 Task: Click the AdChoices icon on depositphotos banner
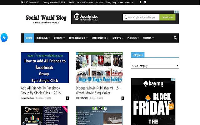(x=176, y=12)
